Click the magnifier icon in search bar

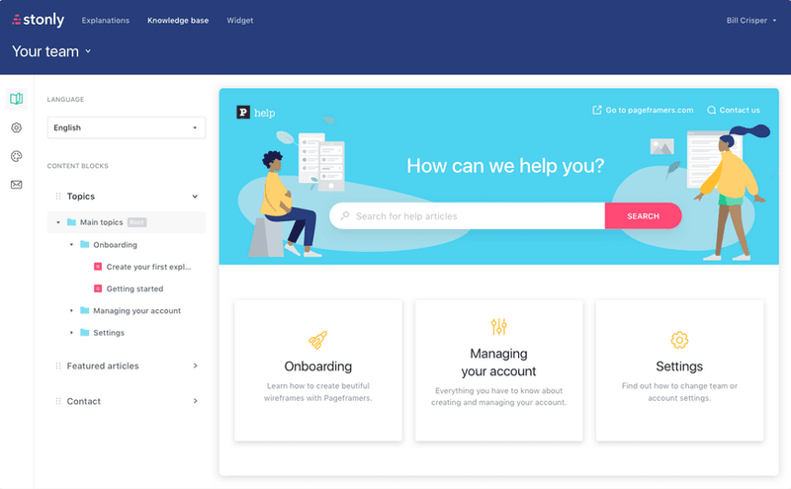coord(345,215)
